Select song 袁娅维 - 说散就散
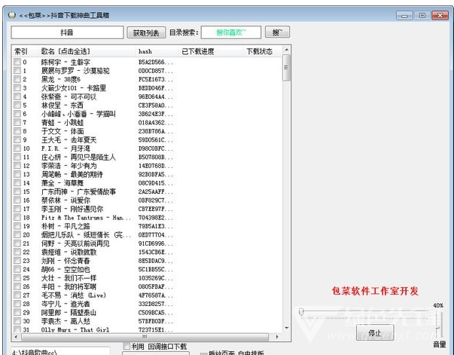 (x=69, y=252)
